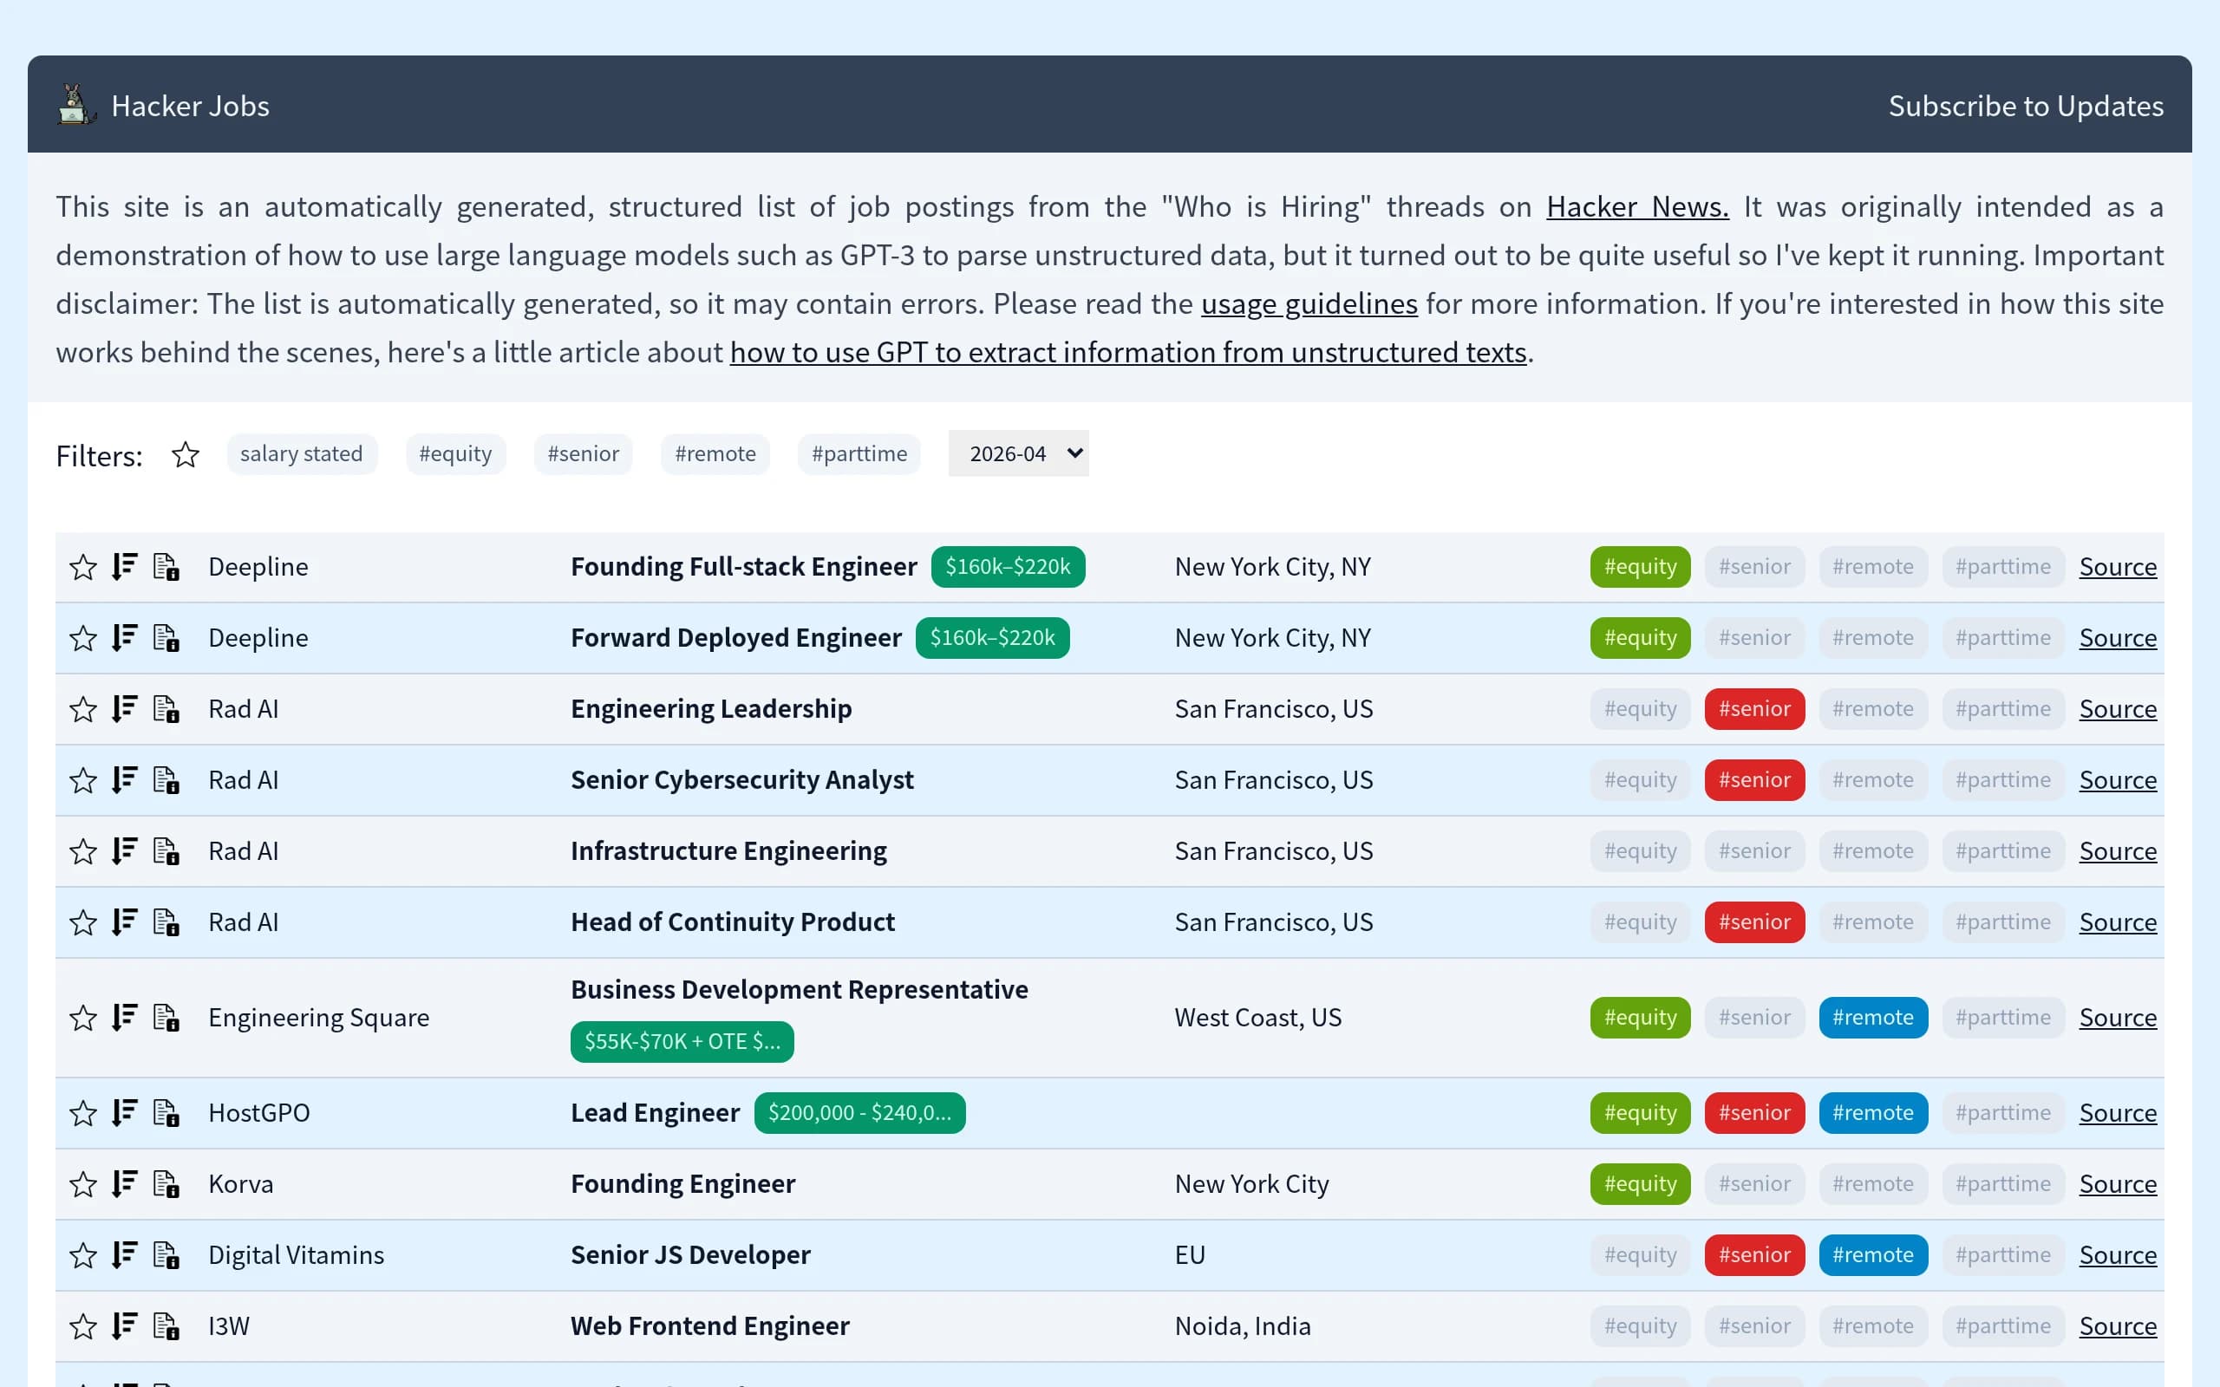Viewport: 2220px width, 1387px height.
Task: Click sort icon on Web Frontend Engineer row
Action: (x=125, y=1325)
